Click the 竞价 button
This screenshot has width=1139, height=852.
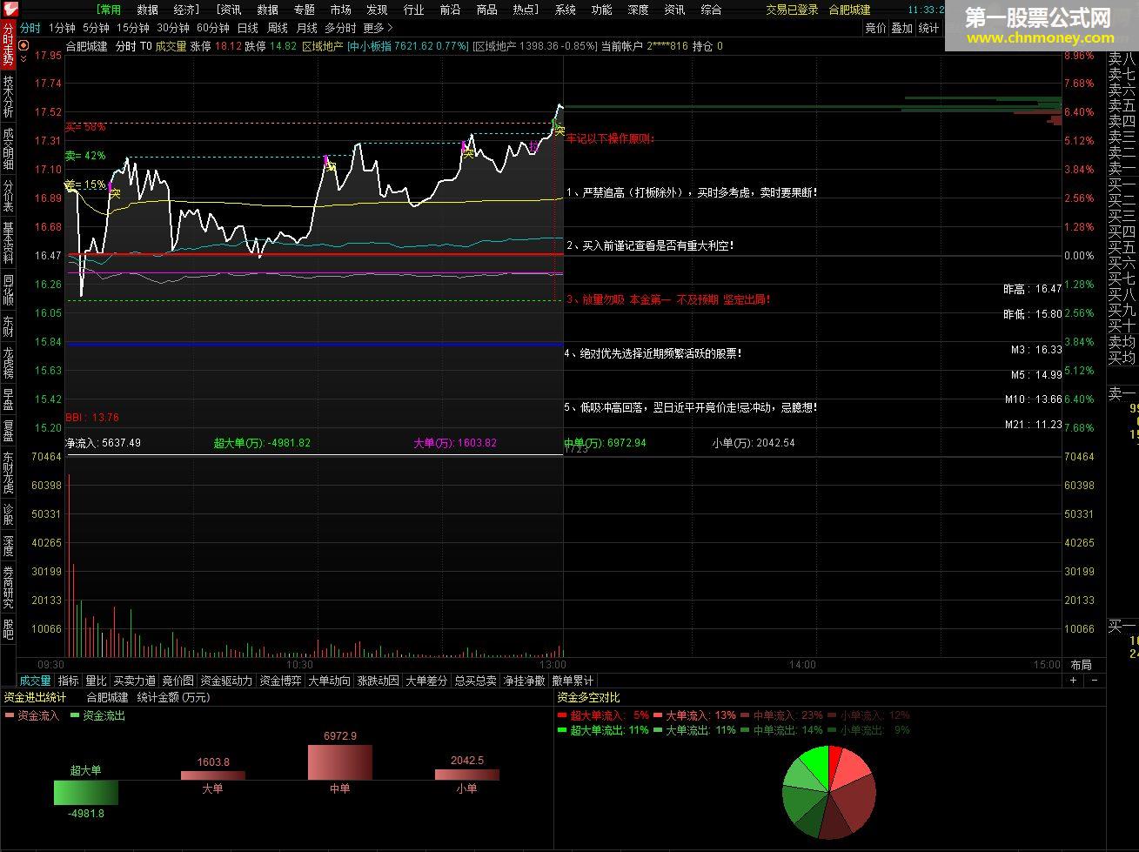point(875,28)
